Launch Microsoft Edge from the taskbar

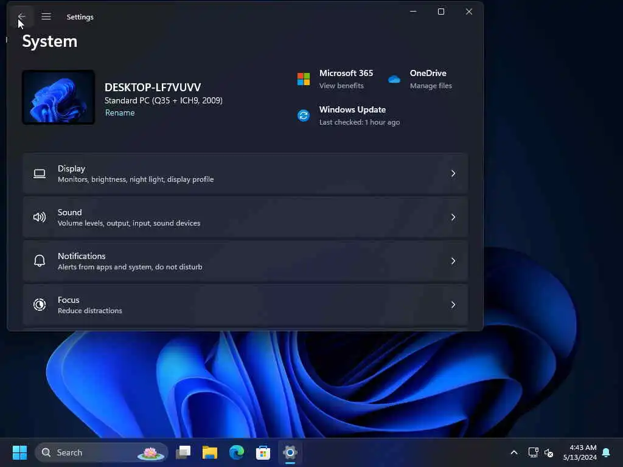[237, 452]
